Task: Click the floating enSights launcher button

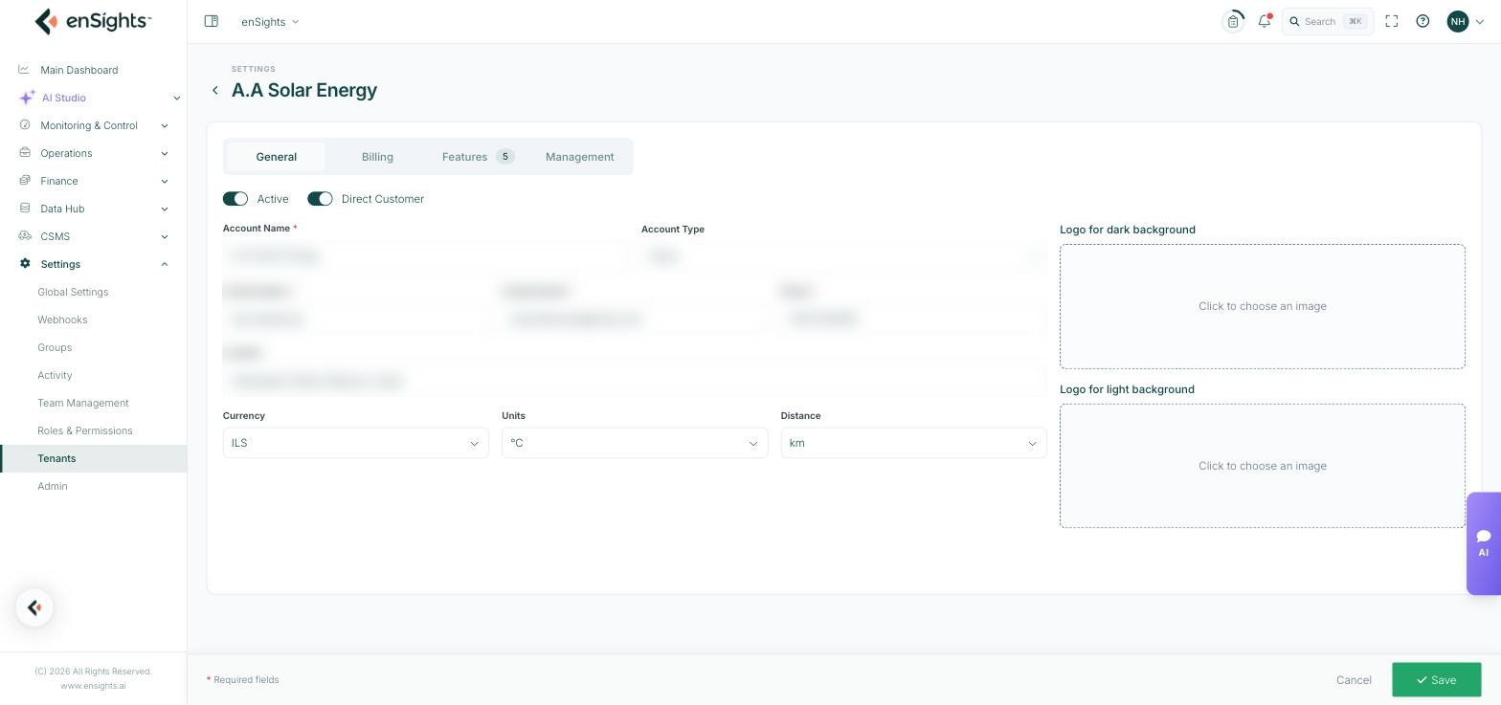Action: [x=34, y=607]
